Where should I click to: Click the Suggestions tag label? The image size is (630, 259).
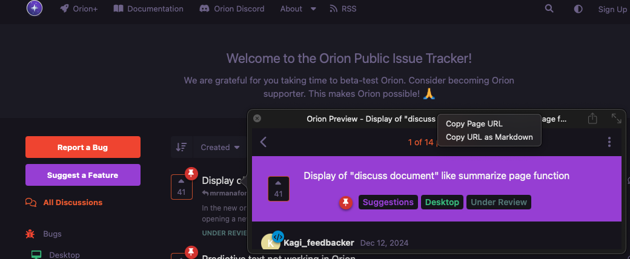tap(388, 202)
